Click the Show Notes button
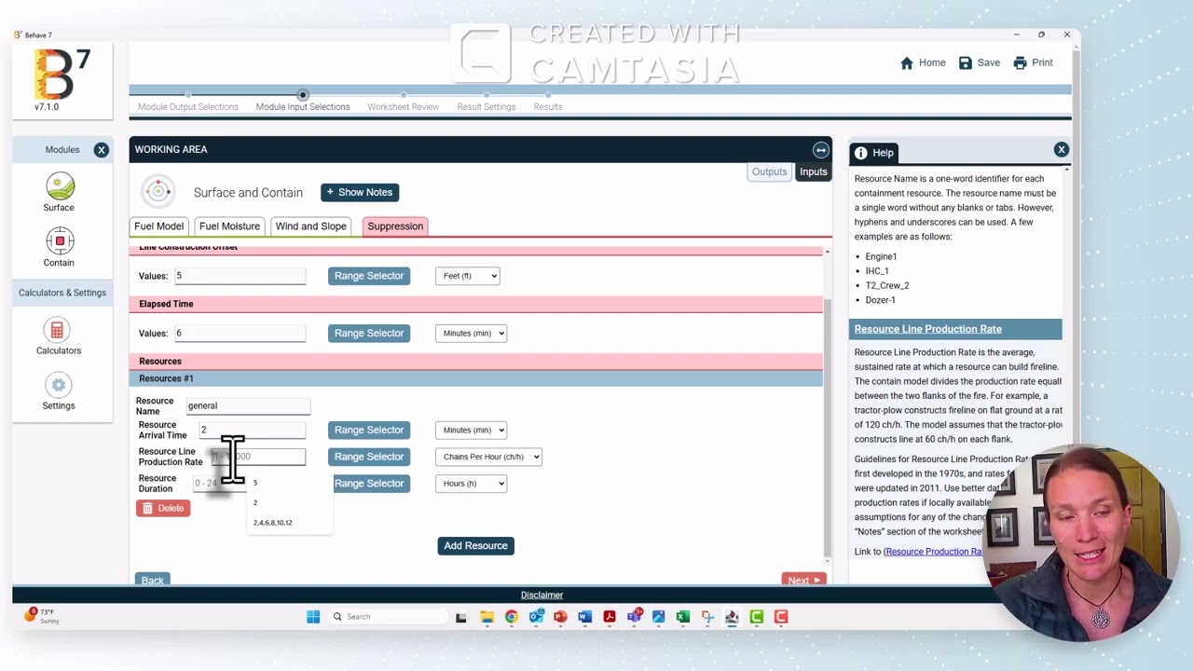The image size is (1193, 671). click(360, 192)
